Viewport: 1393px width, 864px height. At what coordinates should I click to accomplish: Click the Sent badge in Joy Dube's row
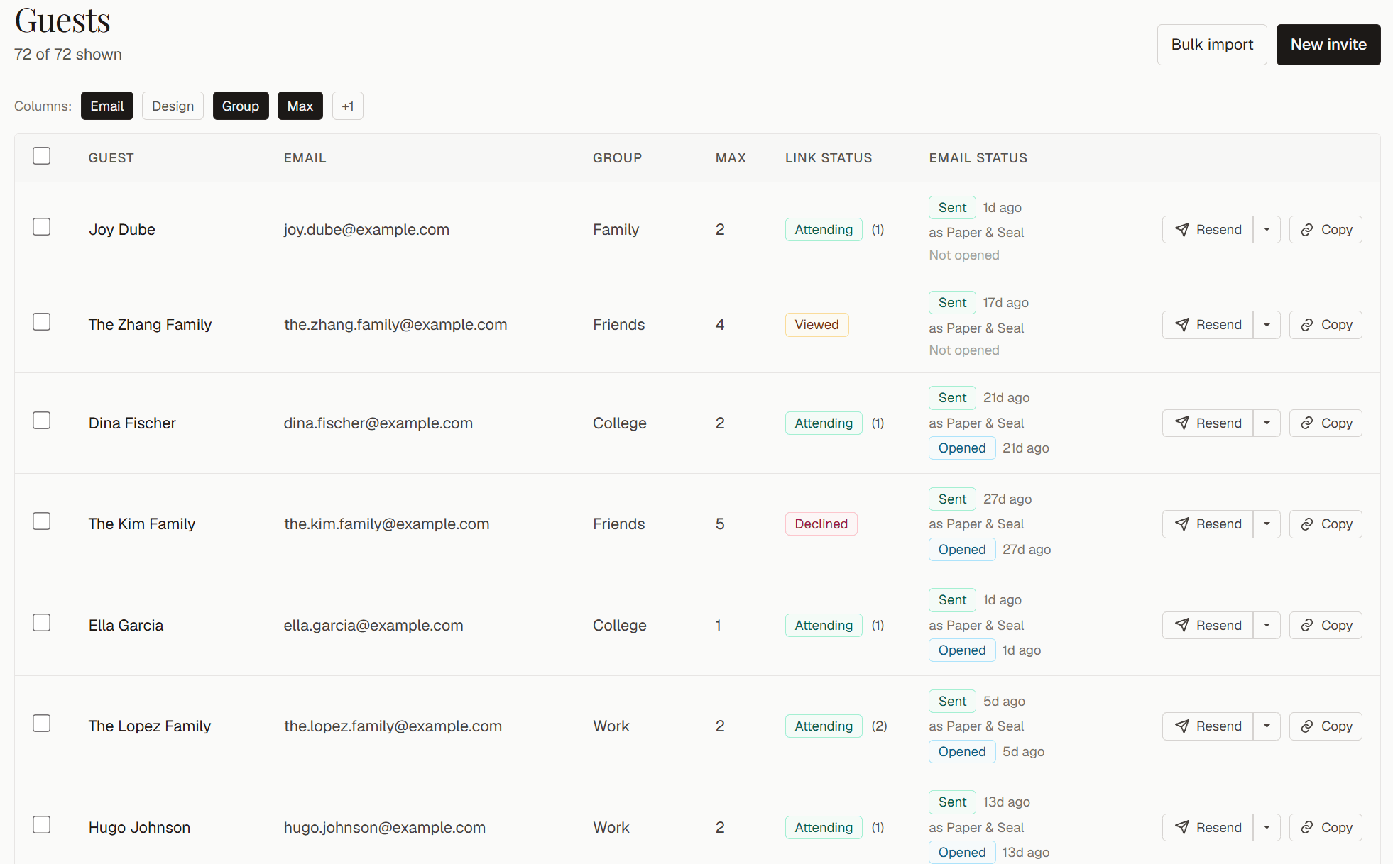click(x=952, y=208)
